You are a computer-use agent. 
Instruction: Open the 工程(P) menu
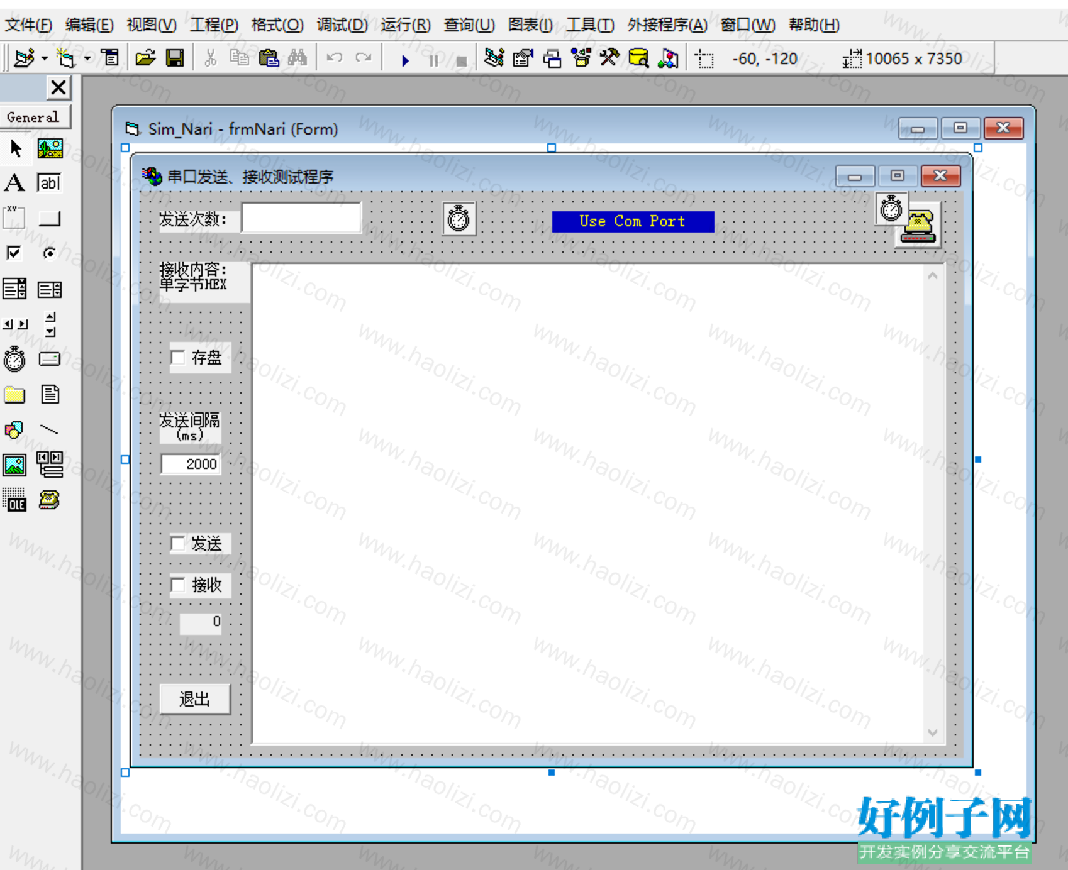(x=214, y=25)
